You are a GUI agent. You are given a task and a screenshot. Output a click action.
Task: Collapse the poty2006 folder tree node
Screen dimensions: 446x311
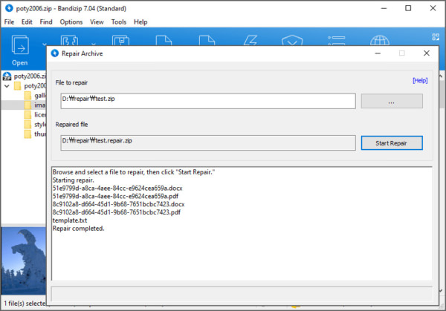coord(7,86)
